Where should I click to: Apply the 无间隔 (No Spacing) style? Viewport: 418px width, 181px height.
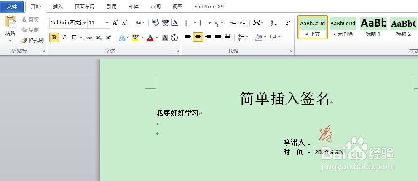343,27
